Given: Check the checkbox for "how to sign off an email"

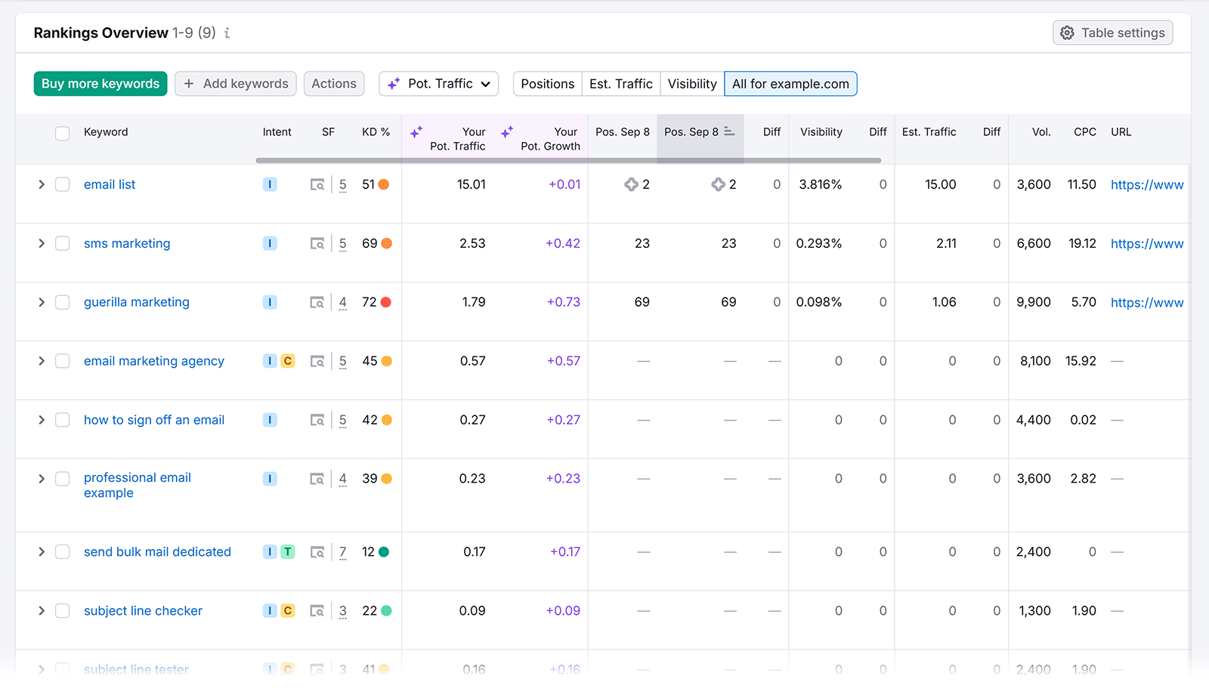Looking at the screenshot, I should (x=63, y=420).
